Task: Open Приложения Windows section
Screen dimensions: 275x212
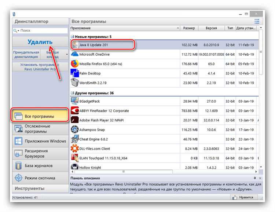Action: [x=40, y=141]
